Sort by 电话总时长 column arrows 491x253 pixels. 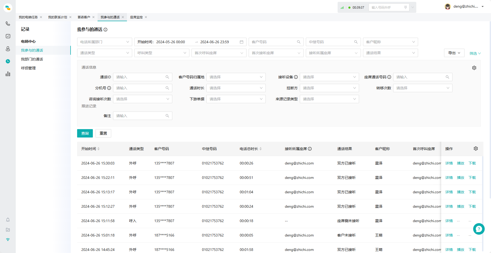click(x=261, y=149)
